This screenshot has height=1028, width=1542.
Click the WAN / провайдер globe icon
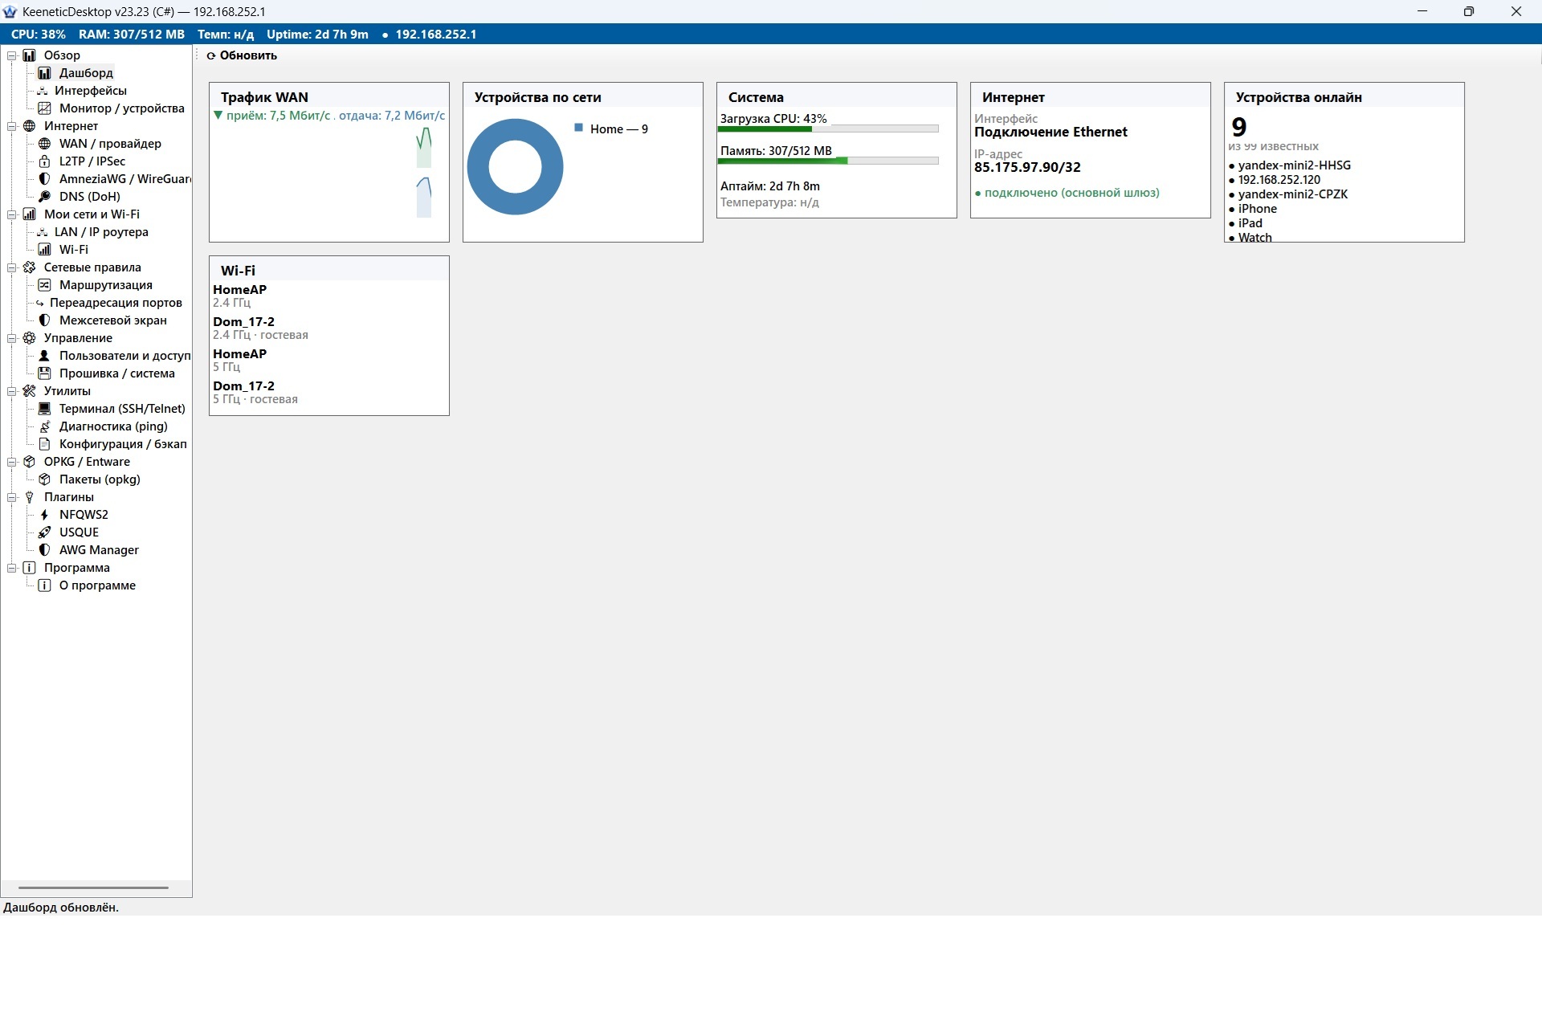(45, 144)
